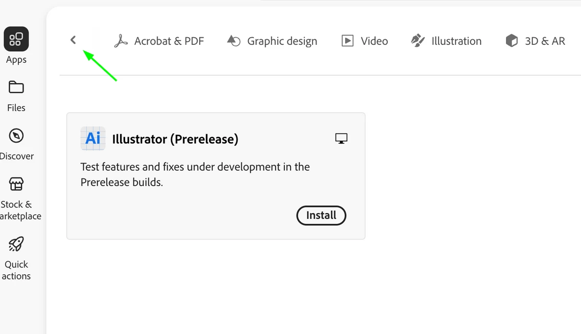Open the 3D & AR category tab
Viewport: 581px width, 334px height.
pyautogui.click(x=536, y=41)
